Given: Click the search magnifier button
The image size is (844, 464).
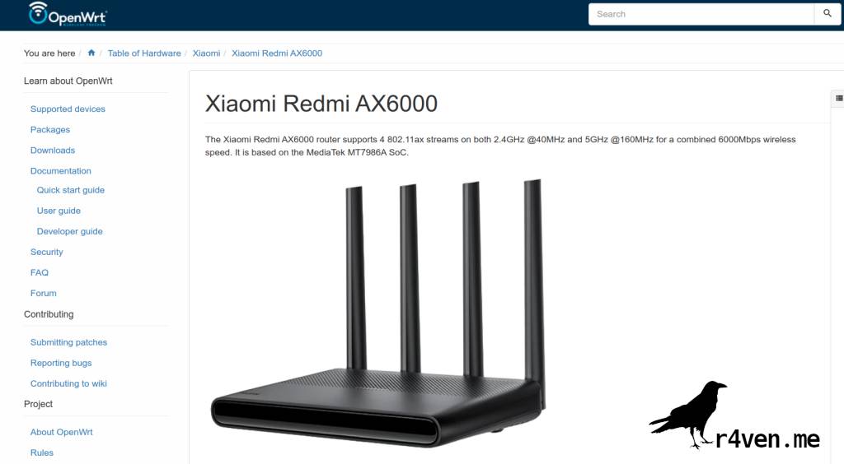Looking at the screenshot, I should [828, 14].
